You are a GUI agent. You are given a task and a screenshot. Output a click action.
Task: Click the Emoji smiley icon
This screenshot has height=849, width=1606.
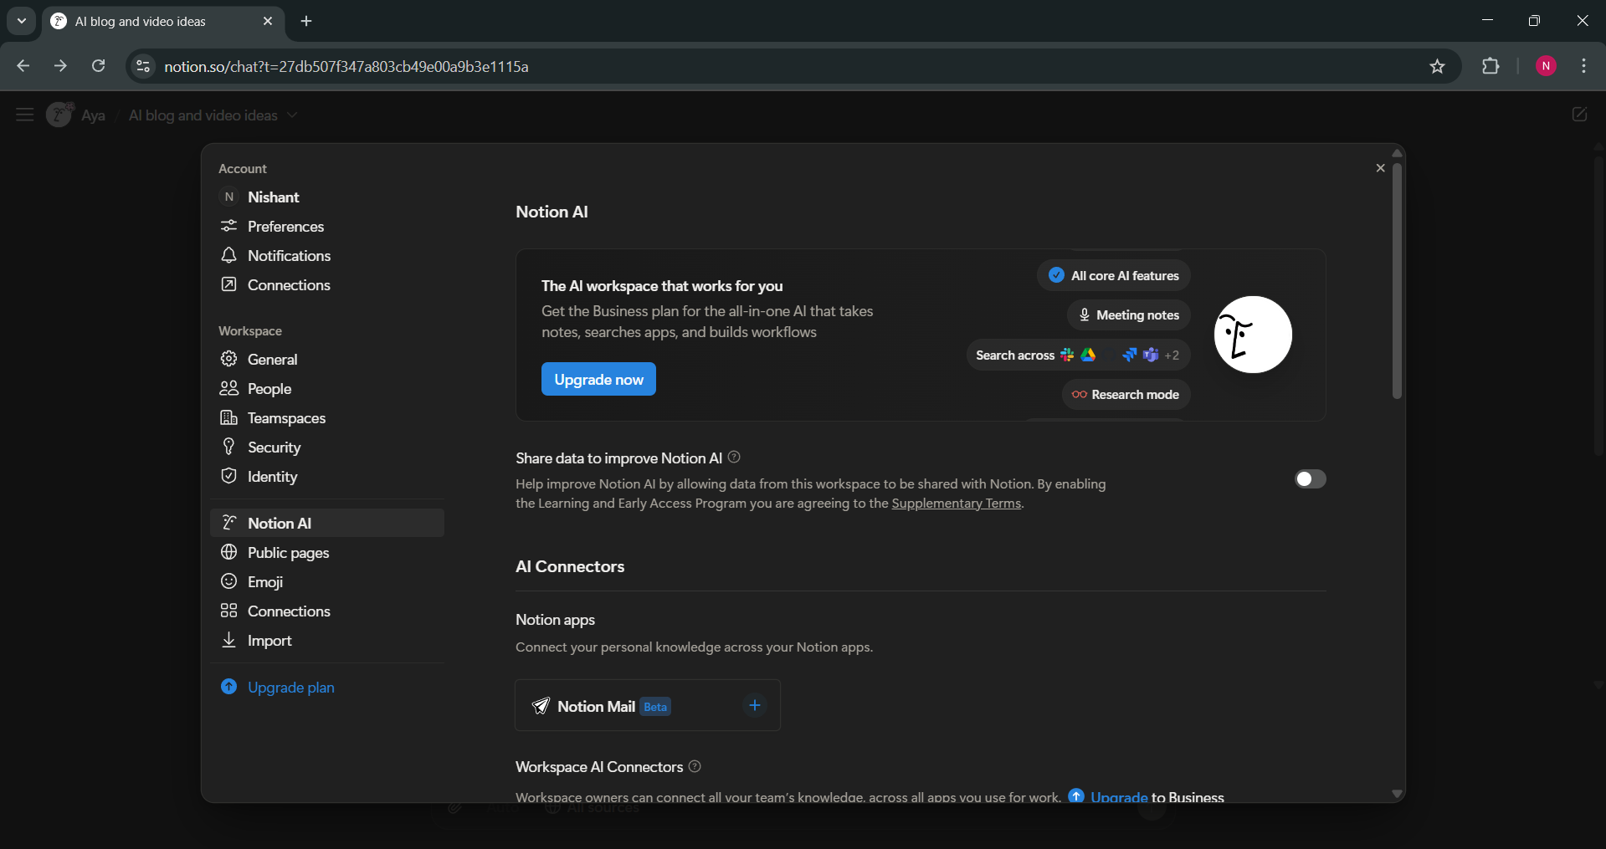tap(228, 581)
